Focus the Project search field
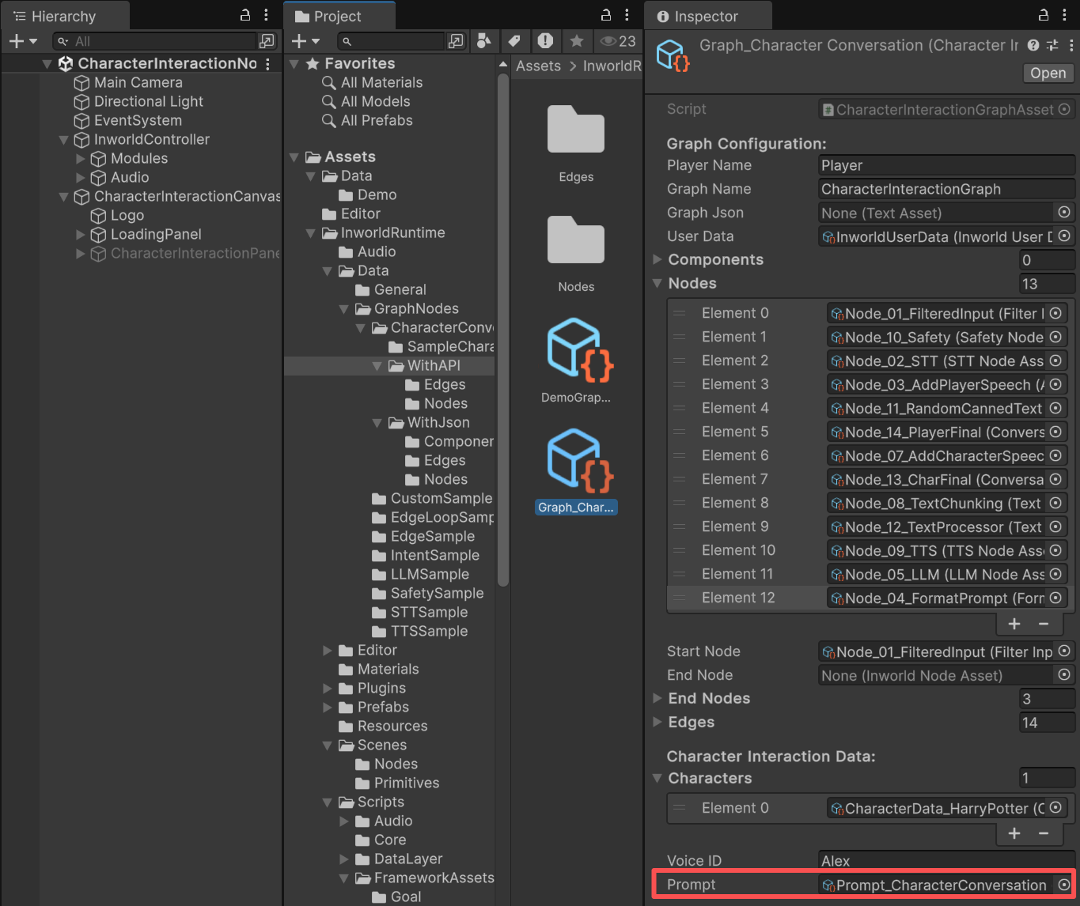This screenshot has width=1080, height=906. pos(391,41)
